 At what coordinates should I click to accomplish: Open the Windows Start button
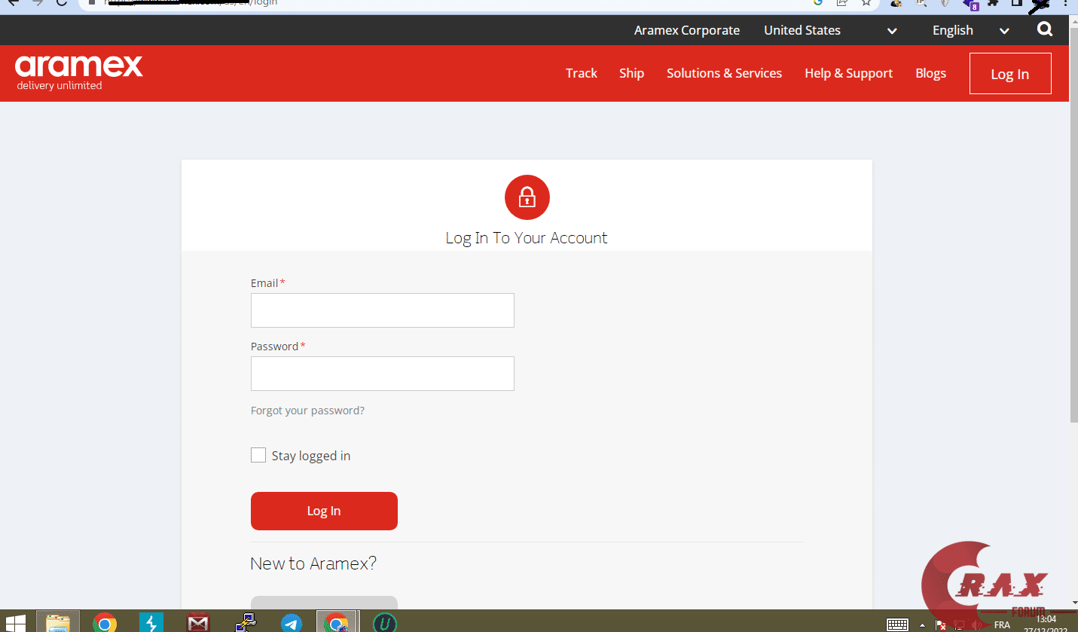pyautogui.click(x=15, y=623)
